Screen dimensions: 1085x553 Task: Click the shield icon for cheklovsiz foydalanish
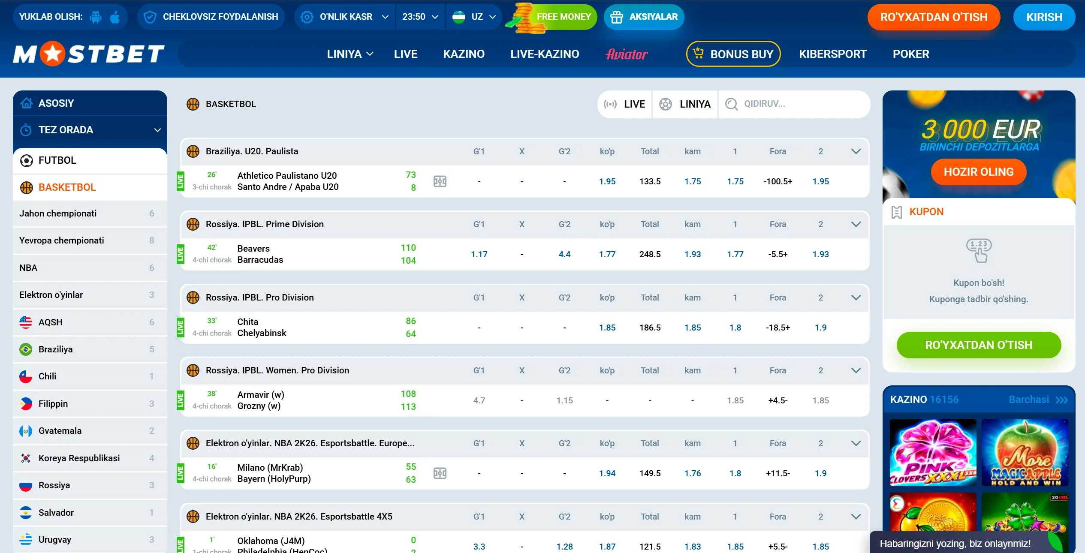point(150,17)
